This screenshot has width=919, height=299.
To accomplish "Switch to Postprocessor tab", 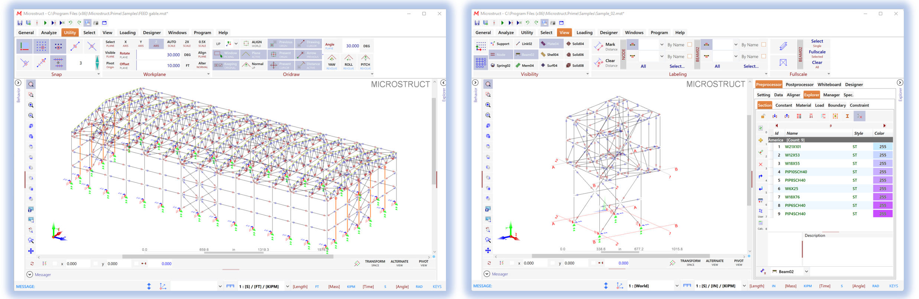I will point(799,84).
